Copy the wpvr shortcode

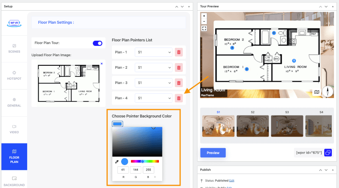328,153
